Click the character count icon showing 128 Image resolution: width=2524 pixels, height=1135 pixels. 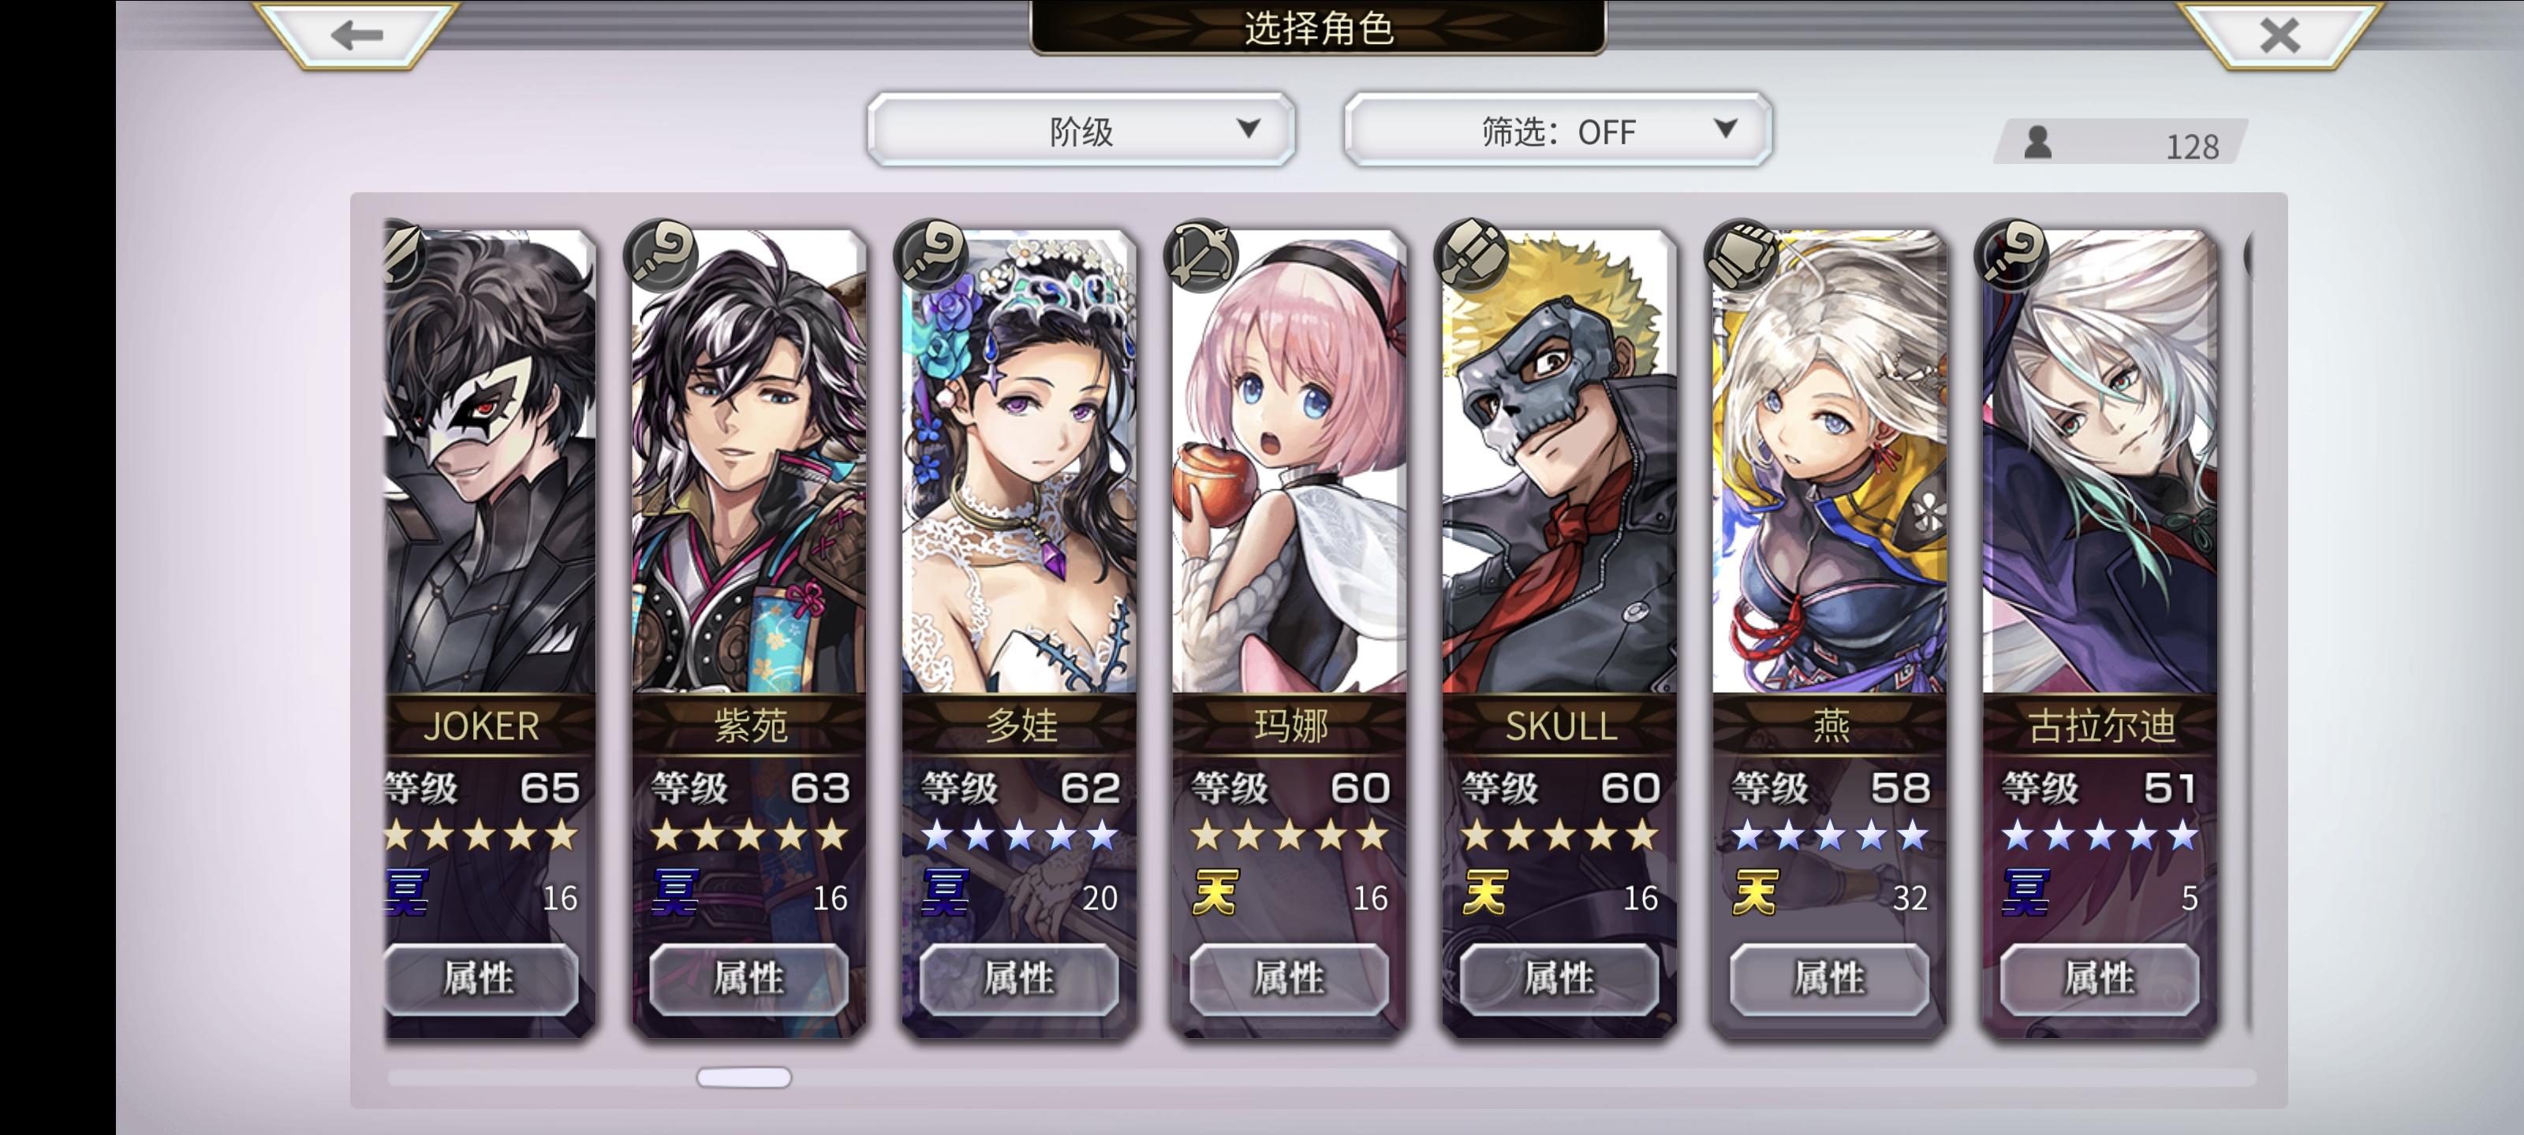pos(2038,143)
